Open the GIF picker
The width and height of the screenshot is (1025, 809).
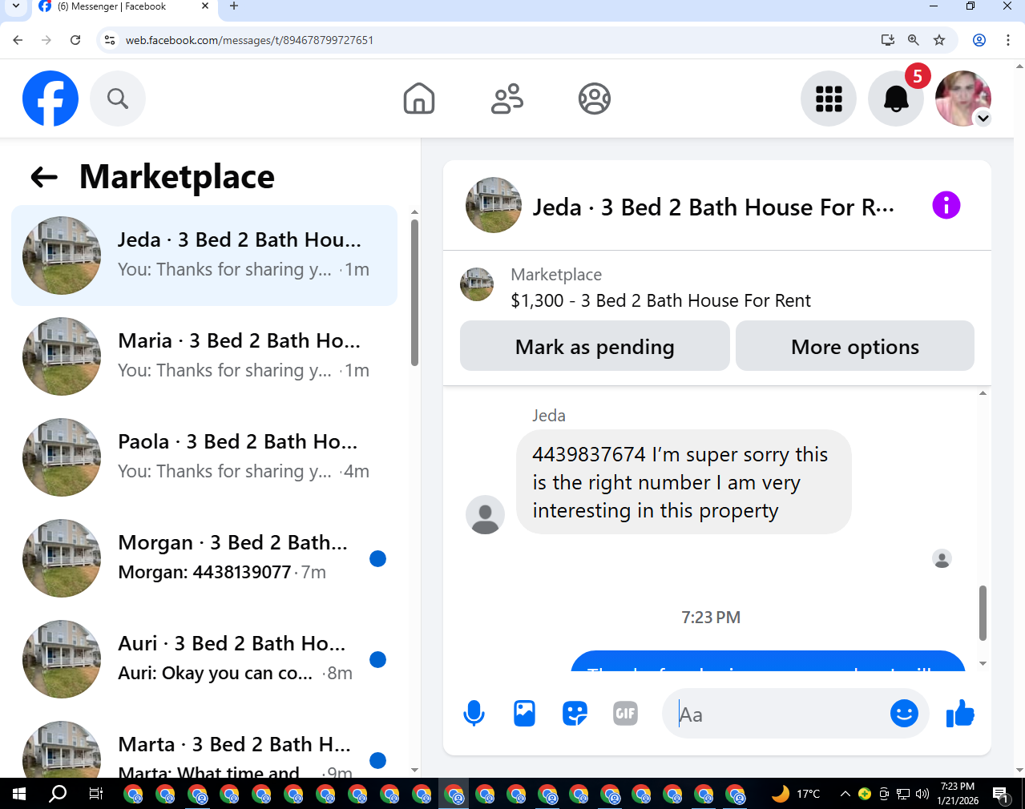(625, 713)
